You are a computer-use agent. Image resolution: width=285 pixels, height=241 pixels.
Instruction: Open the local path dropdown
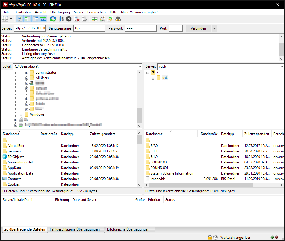tap(140, 66)
